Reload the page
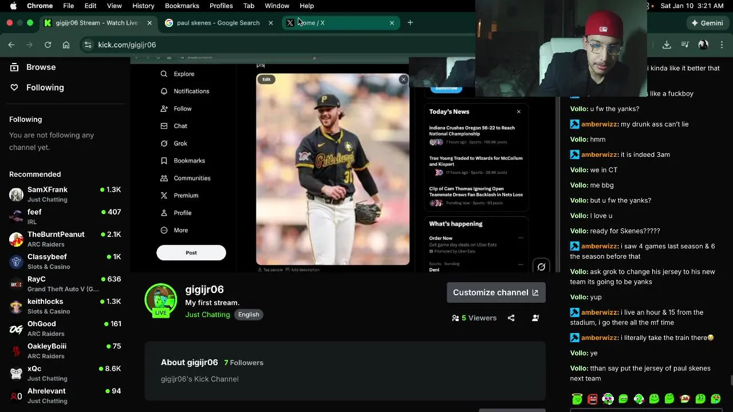733x412 pixels. [48, 45]
